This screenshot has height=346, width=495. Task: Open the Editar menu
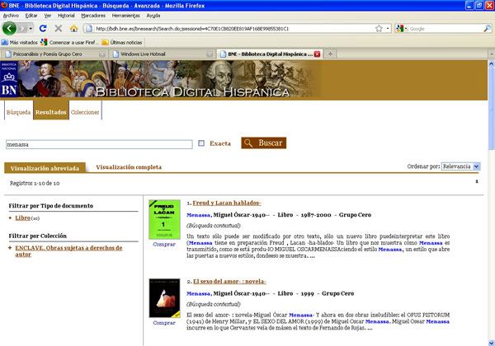coord(31,16)
